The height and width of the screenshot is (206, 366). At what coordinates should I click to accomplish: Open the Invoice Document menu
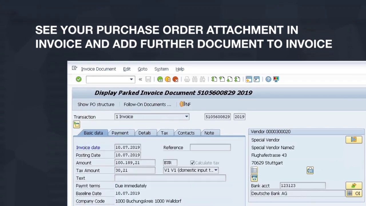[98, 69]
